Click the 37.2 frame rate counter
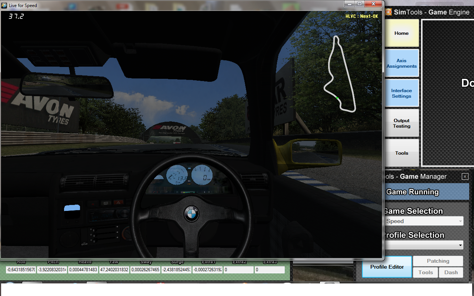Viewport: 474px width, 296px height. tap(16, 16)
